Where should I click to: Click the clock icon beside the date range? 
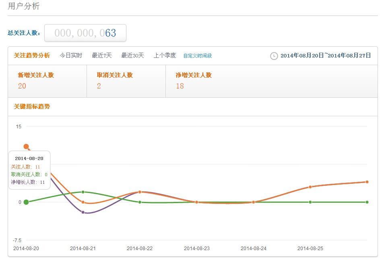click(x=274, y=56)
